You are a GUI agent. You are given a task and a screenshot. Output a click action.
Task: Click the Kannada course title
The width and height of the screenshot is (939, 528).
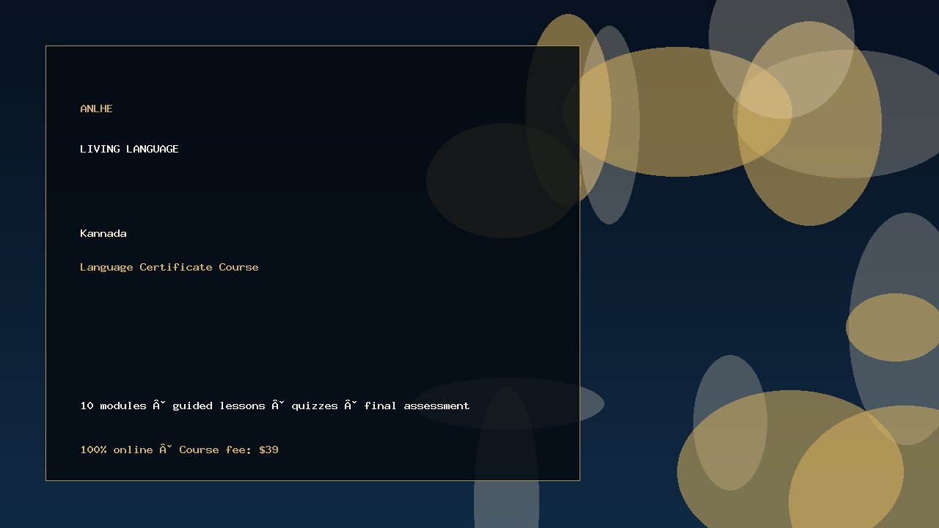[x=103, y=233]
